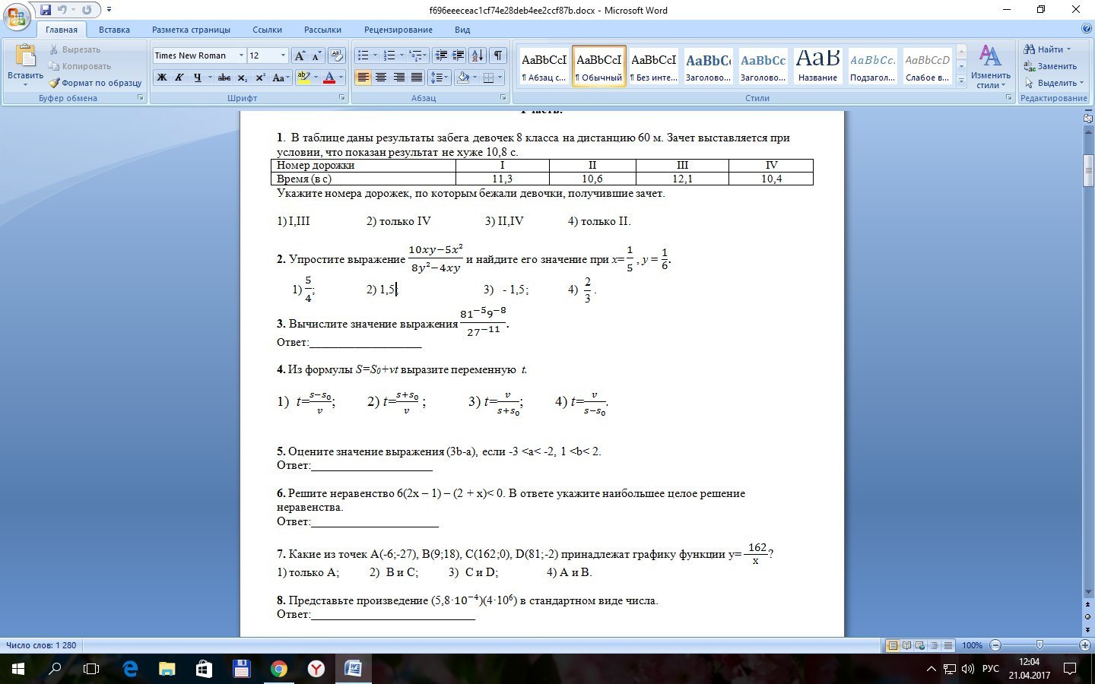Switch to the Вид tab
Viewport: 1095px width, 684px height.
(462, 30)
